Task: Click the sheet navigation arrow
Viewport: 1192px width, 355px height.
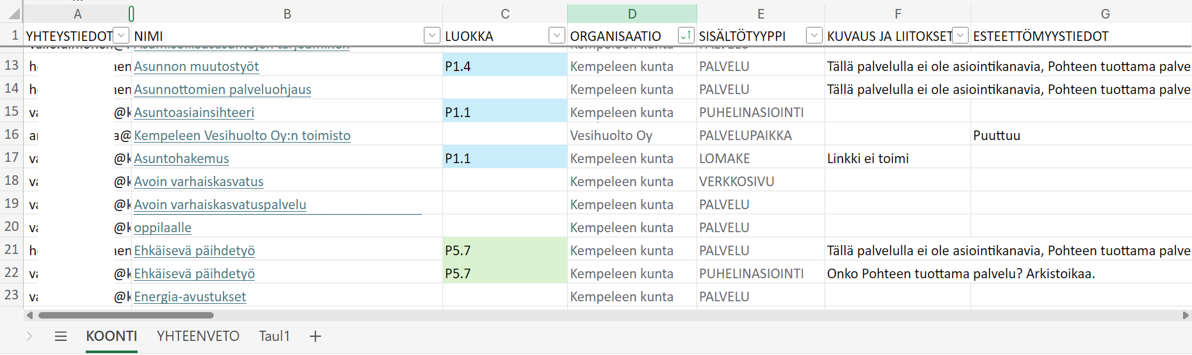Action: (29, 336)
